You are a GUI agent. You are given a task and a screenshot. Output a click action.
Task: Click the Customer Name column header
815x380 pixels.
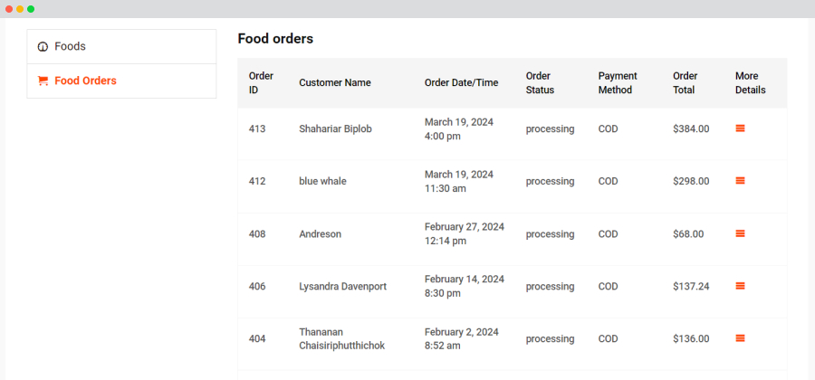[x=335, y=82]
